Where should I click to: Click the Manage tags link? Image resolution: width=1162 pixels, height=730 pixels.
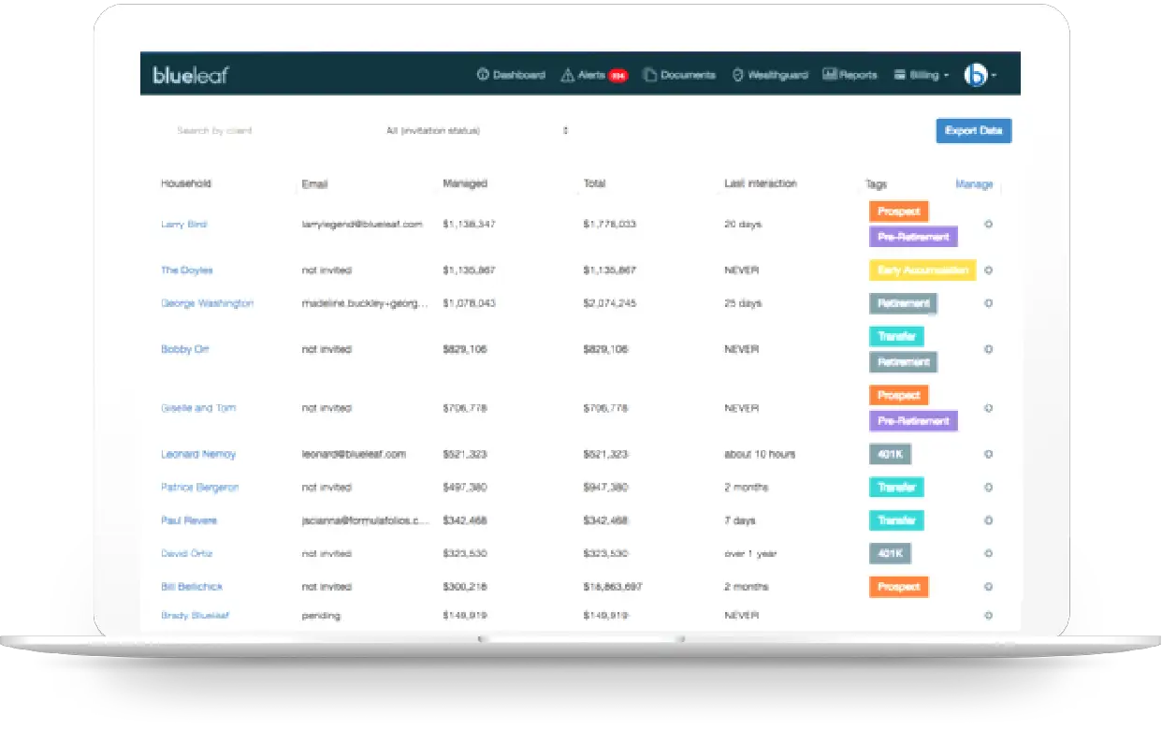tap(974, 184)
